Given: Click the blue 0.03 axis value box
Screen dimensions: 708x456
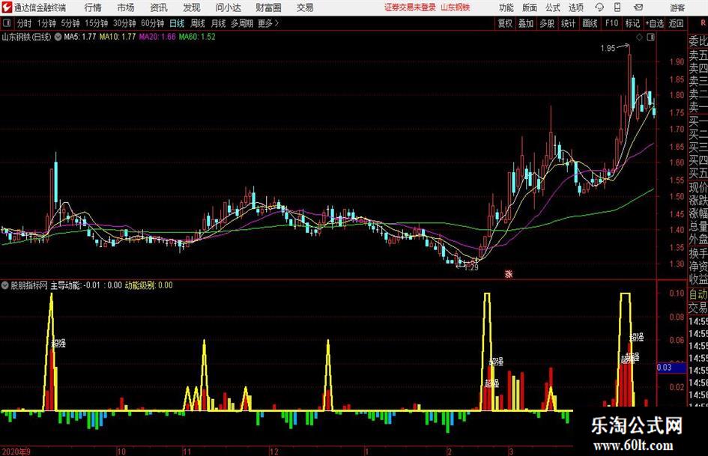Looking at the screenshot, I should click(x=671, y=367).
